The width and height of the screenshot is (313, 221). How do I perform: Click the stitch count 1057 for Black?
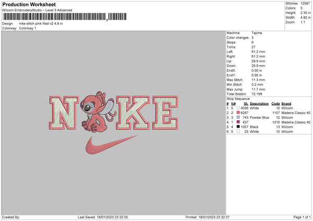pos(245,127)
